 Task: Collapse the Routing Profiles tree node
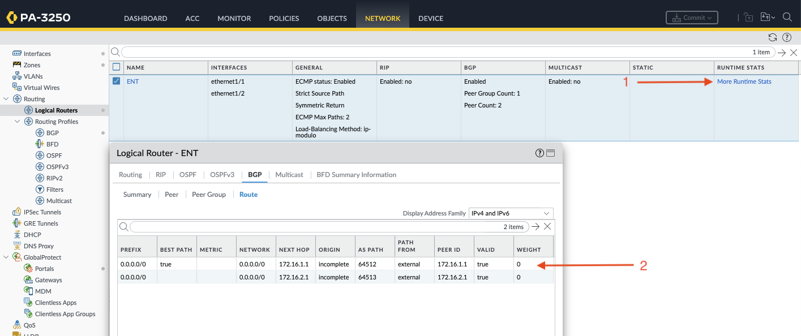pyautogui.click(x=18, y=122)
